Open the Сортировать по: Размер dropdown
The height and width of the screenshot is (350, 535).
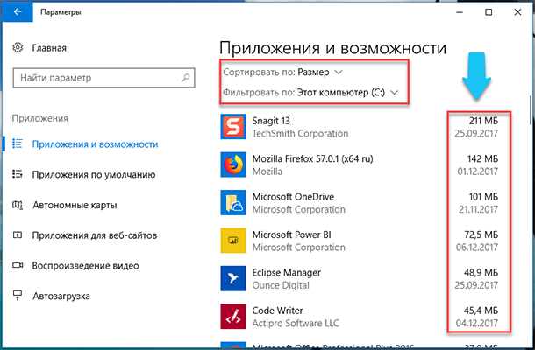tap(282, 72)
